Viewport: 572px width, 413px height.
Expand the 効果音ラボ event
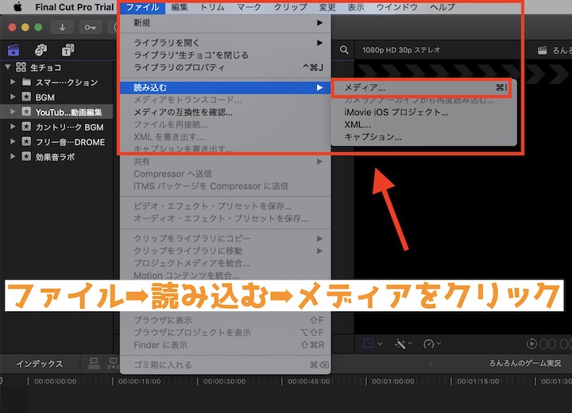pos(13,156)
